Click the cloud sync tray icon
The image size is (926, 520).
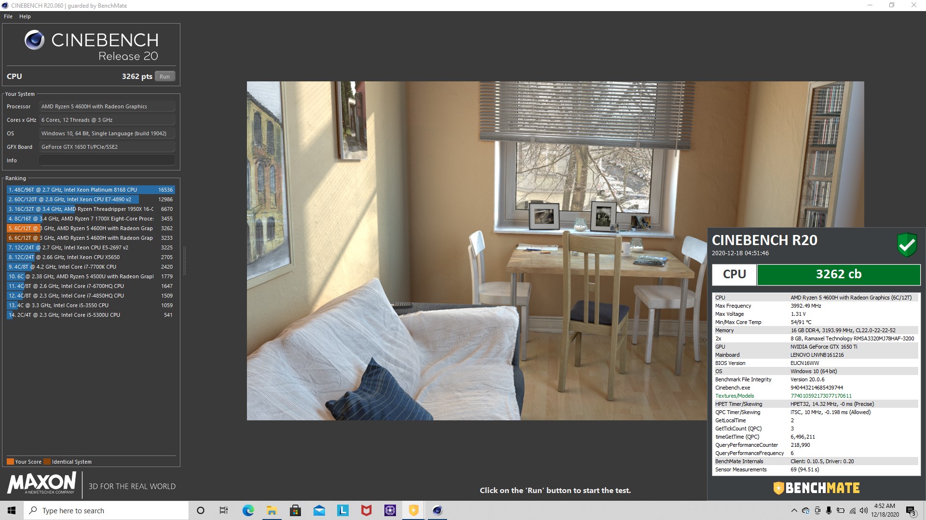[x=805, y=511]
